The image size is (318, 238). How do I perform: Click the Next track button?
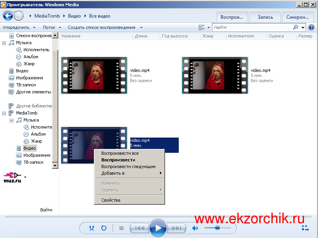pyautogui.click(x=176, y=228)
